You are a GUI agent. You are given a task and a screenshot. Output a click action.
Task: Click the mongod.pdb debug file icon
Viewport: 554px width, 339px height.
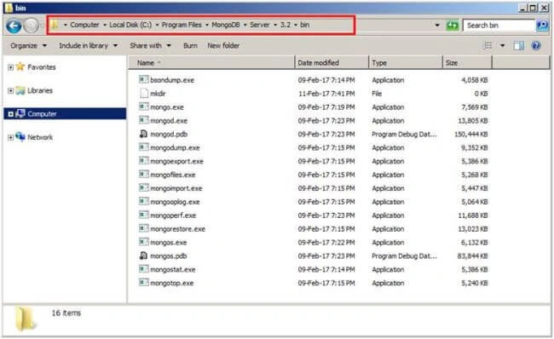[x=143, y=135]
